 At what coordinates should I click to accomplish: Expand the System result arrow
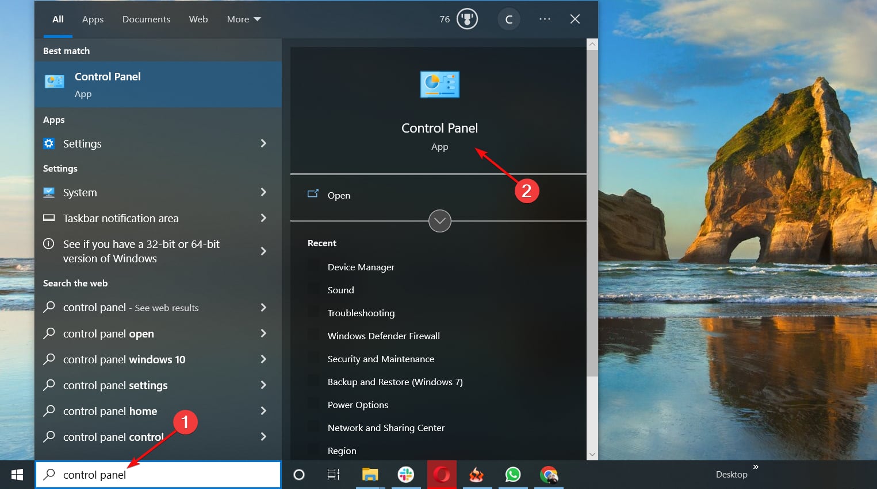[263, 192]
